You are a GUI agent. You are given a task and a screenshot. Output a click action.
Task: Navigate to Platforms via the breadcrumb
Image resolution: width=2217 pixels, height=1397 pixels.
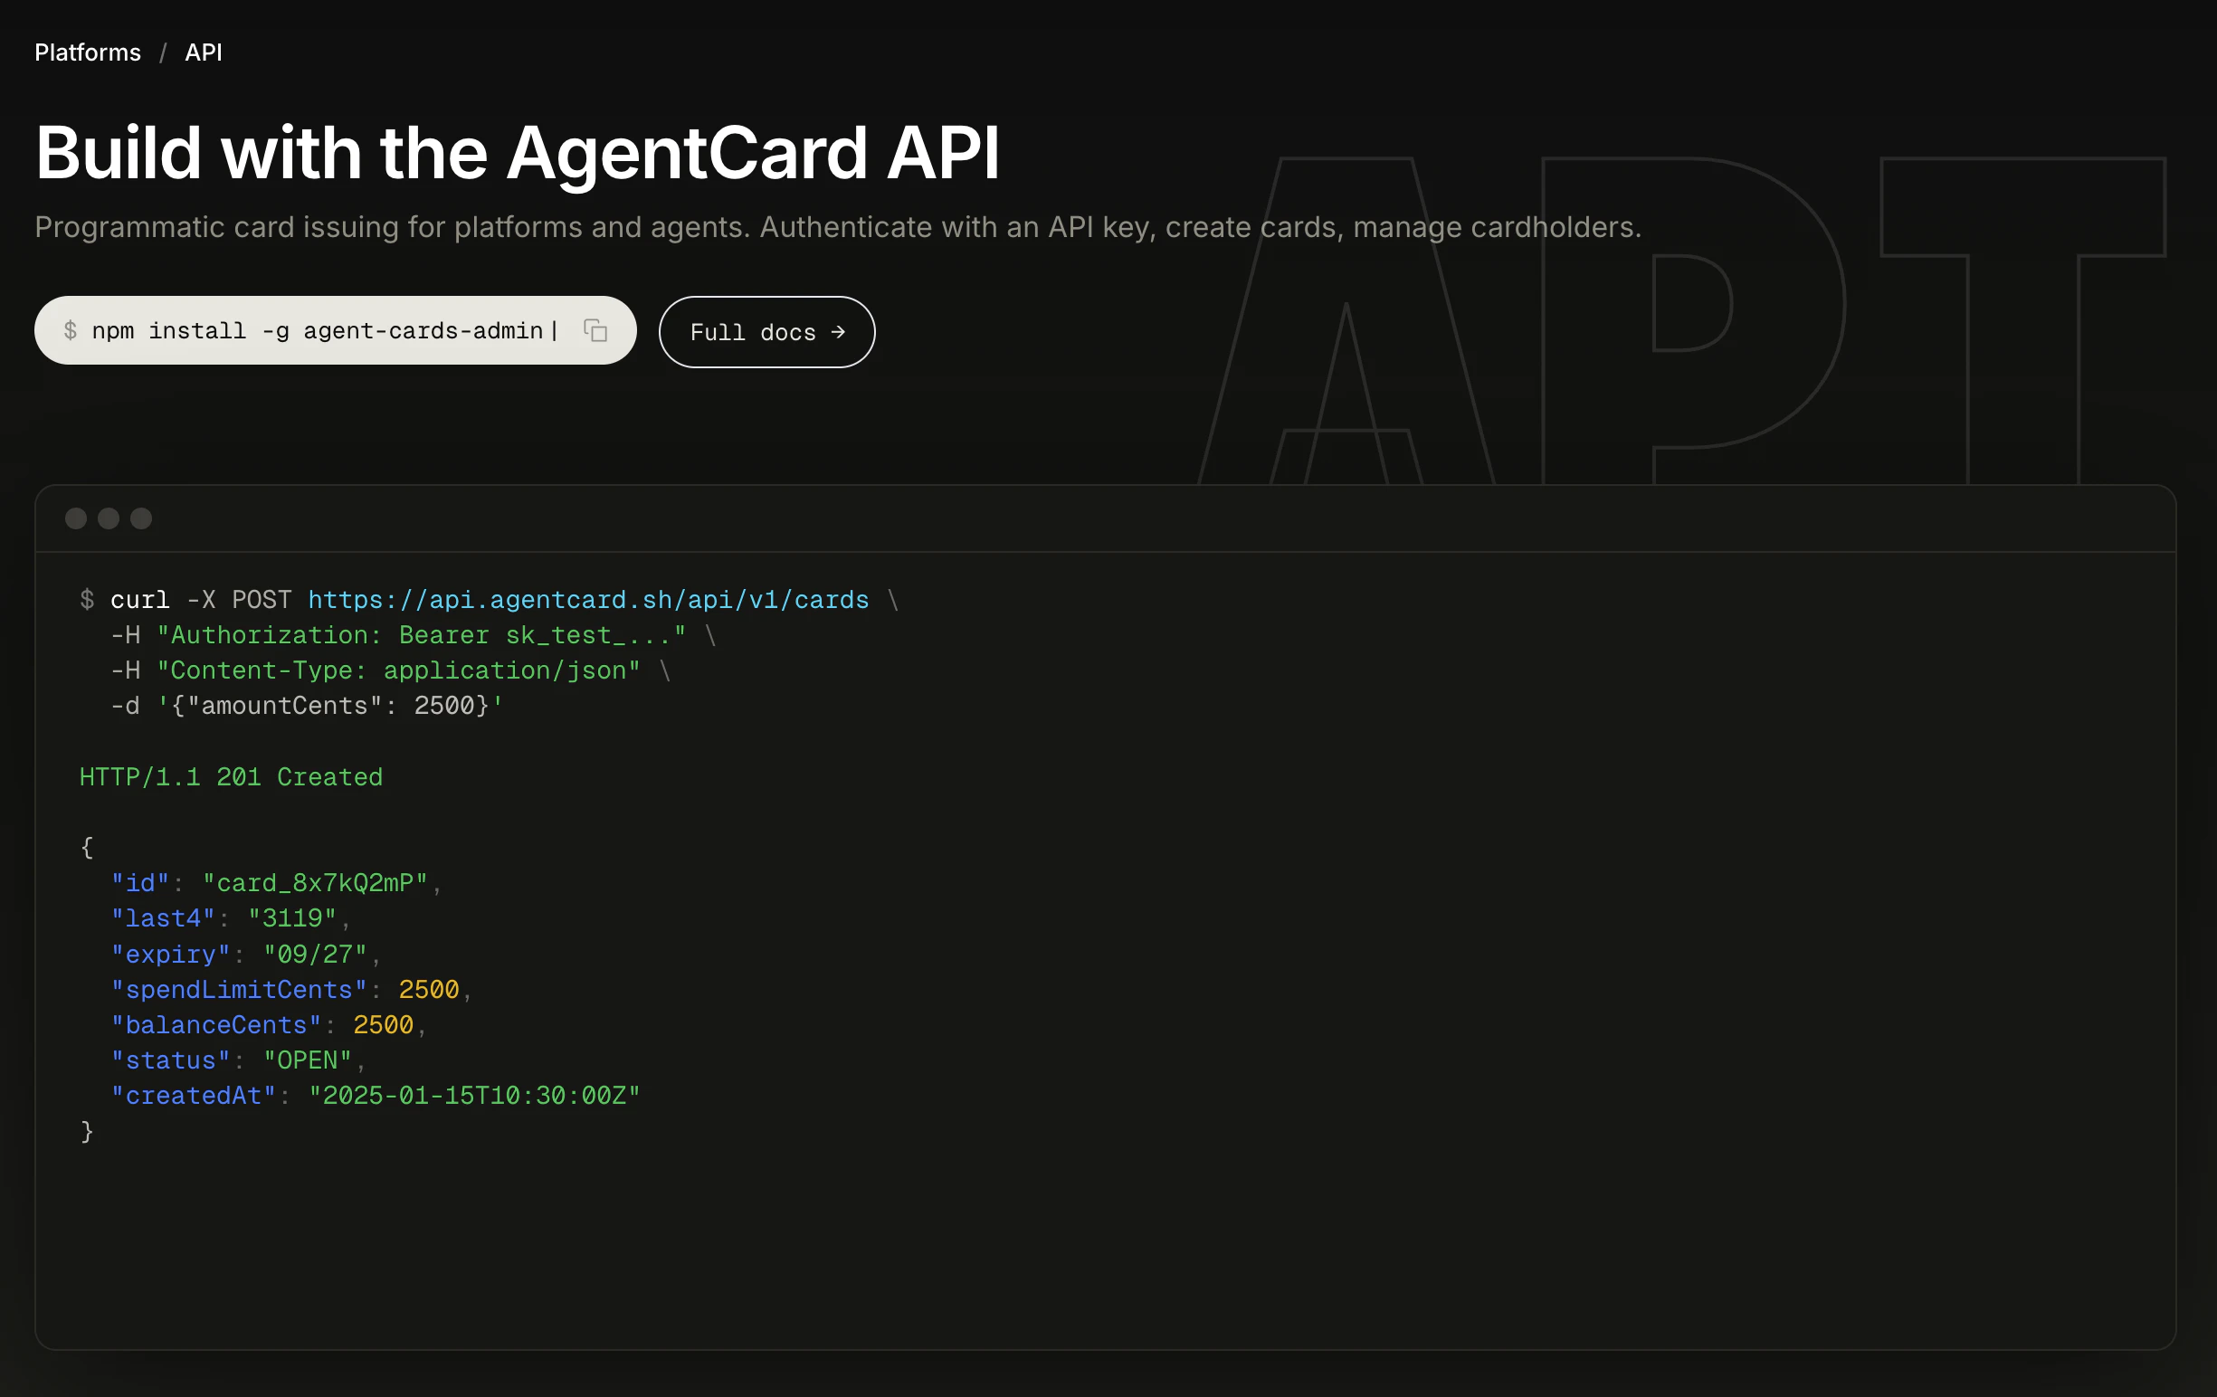88,52
